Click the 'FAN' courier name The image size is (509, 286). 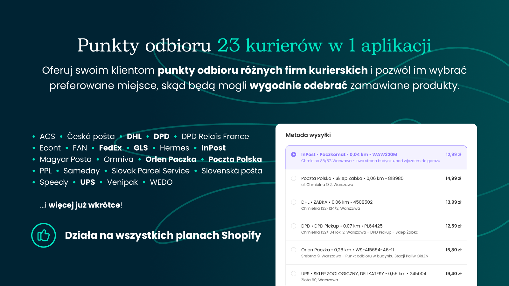(80, 148)
